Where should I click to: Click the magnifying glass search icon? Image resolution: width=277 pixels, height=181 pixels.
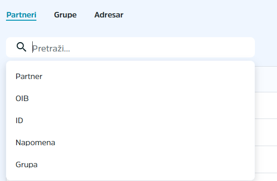click(21, 47)
